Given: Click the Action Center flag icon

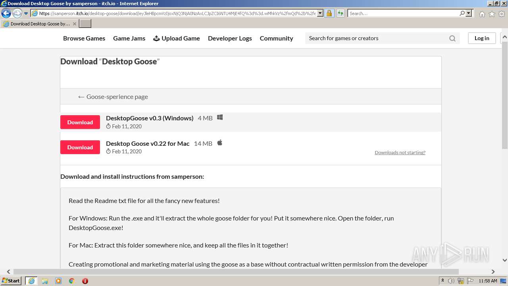Looking at the screenshot, I should (470, 281).
